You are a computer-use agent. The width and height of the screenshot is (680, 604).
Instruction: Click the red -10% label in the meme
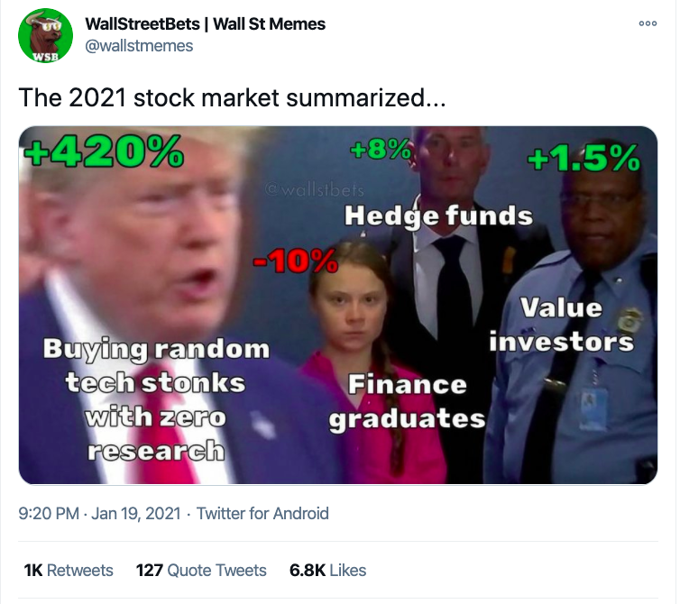point(294,262)
